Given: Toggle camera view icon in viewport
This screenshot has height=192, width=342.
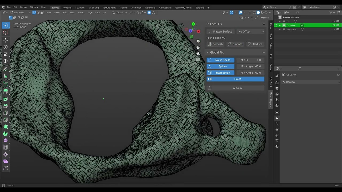Looking at the screenshot, I should point(198,54).
